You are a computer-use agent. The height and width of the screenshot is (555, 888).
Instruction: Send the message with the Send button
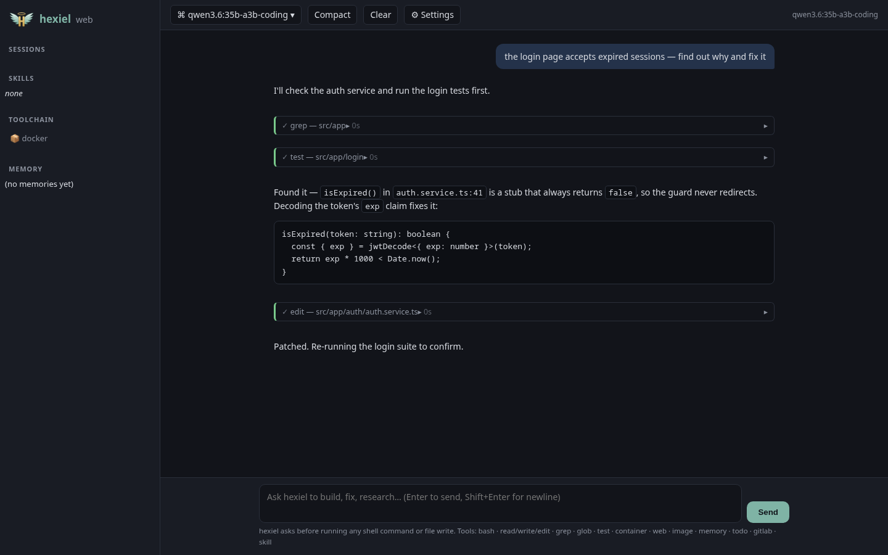(x=768, y=512)
